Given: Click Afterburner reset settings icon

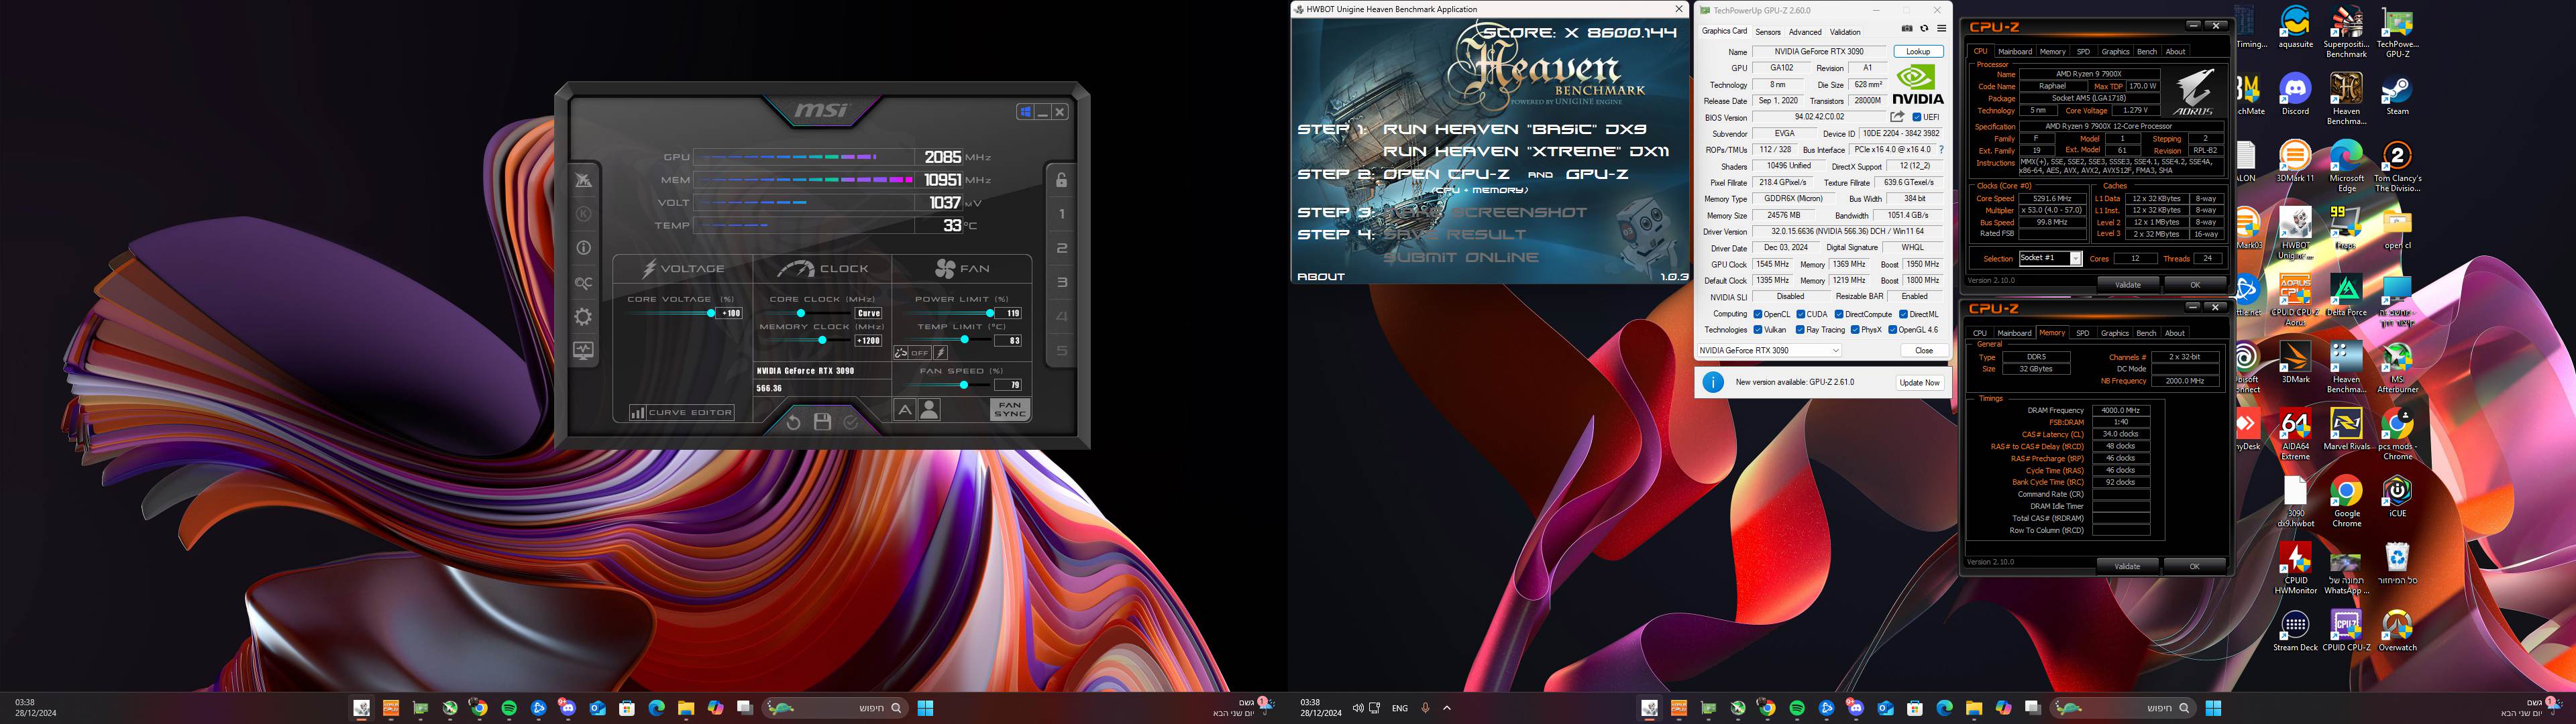Looking at the screenshot, I should (793, 422).
